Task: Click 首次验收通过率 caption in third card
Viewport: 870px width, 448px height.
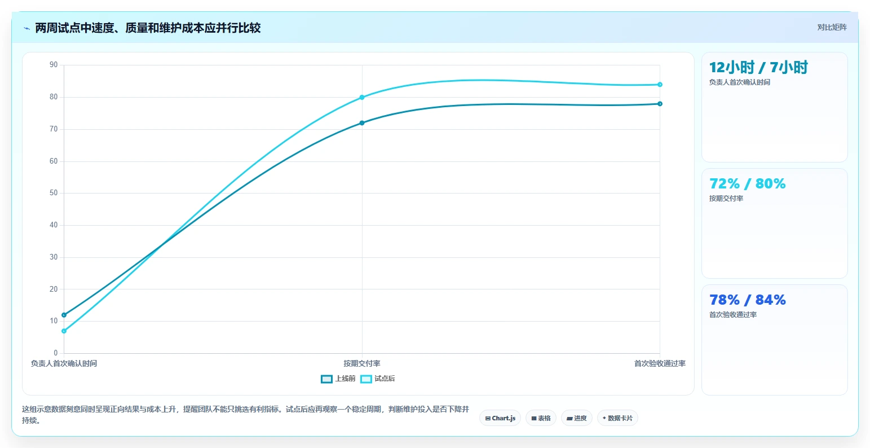Action: point(733,315)
